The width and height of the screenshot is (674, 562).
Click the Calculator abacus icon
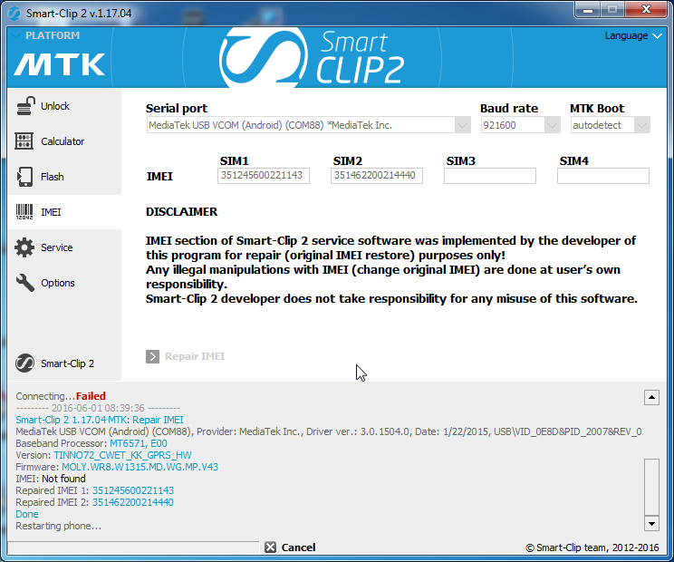click(x=24, y=141)
